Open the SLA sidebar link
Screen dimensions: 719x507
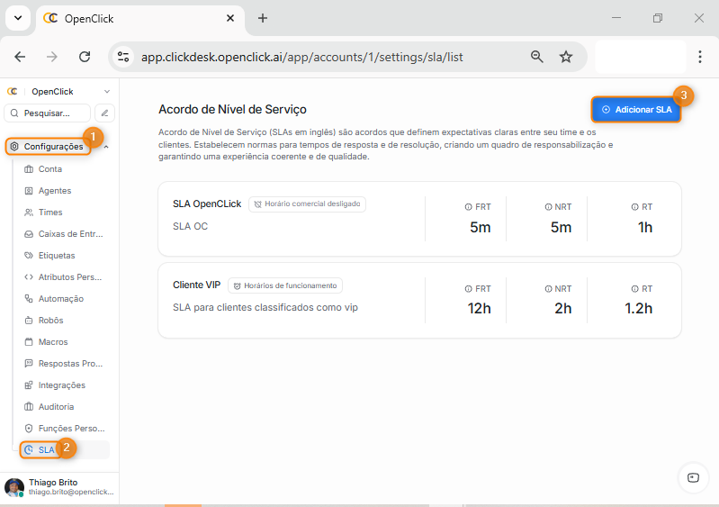tap(45, 449)
